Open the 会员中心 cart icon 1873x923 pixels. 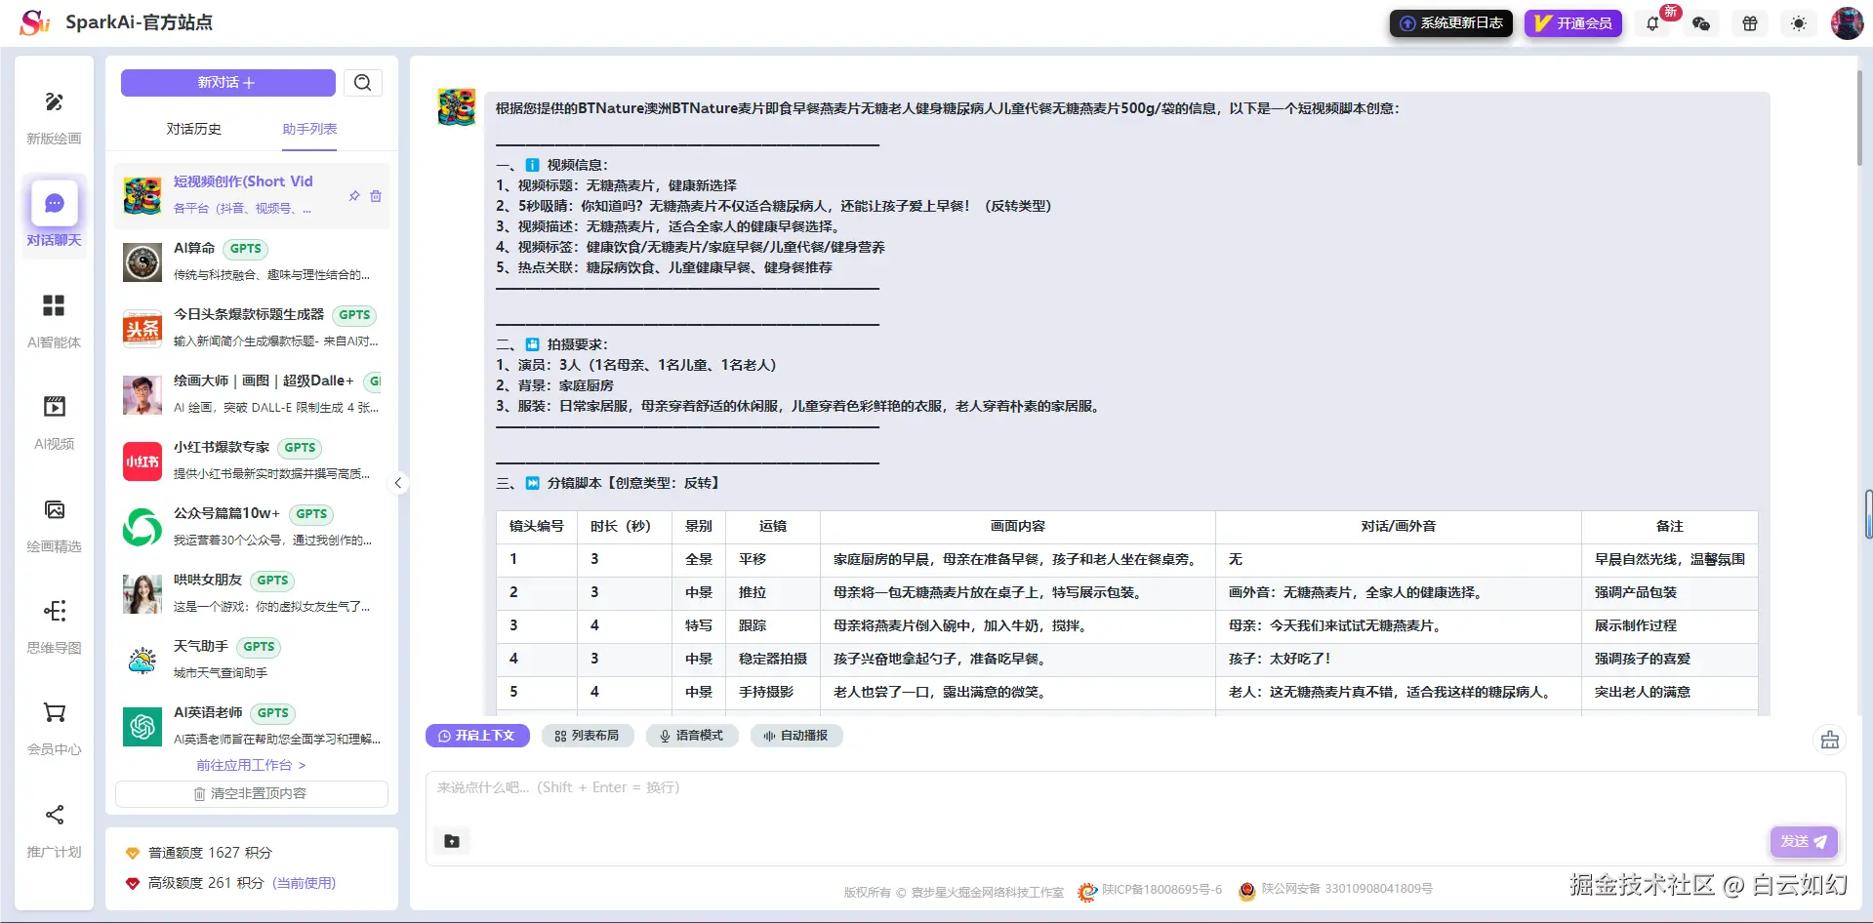(55, 712)
